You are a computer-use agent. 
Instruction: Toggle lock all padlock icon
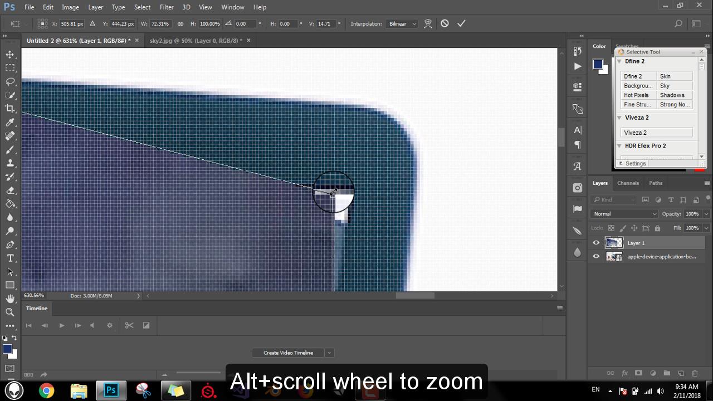coord(657,228)
